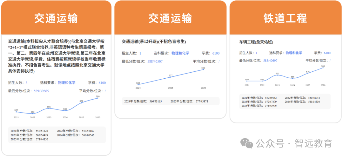Click history entry 2023年 572/47379
Screen dimensions: 343x157
tap(259, 101)
